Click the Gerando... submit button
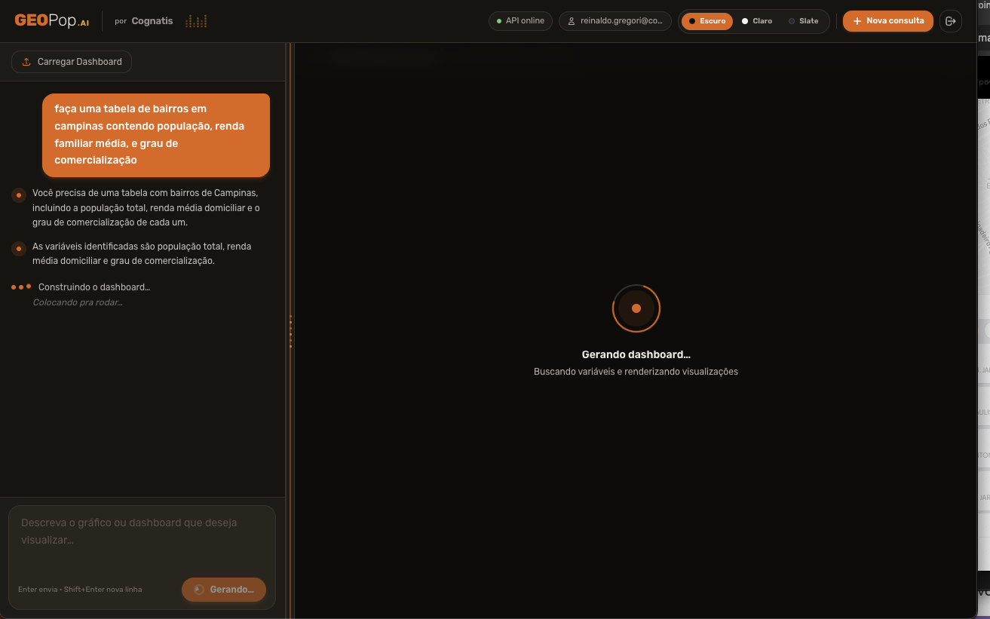This screenshot has width=990, height=619. point(224,590)
